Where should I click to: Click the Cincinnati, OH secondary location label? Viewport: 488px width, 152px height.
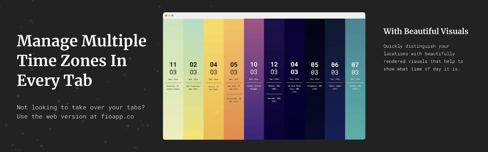coord(234,100)
